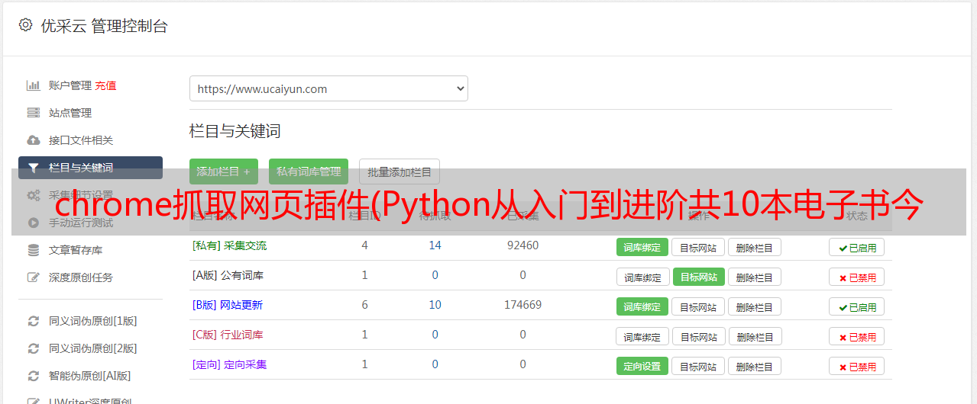Open 同义词伪原创[2版] menu item
Image resolution: width=977 pixels, height=404 pixels.
pos(93,348)
